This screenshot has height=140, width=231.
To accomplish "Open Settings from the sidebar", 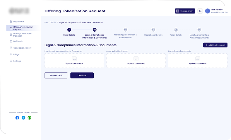I will (x=17, y=61).
